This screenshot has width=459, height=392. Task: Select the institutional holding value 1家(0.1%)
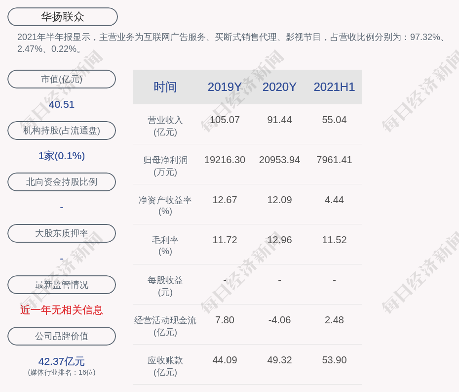point(62,156)
